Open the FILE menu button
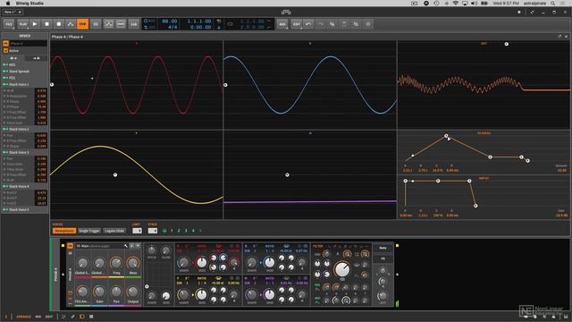This screenshot has width=572, height=322. click(9, 24)
